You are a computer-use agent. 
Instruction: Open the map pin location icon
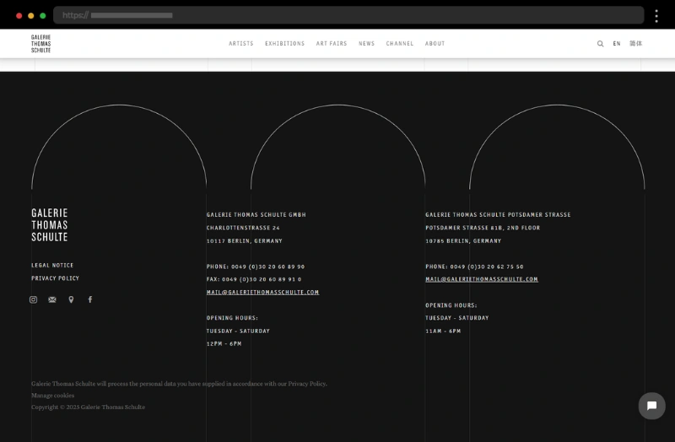coord(71,299)
